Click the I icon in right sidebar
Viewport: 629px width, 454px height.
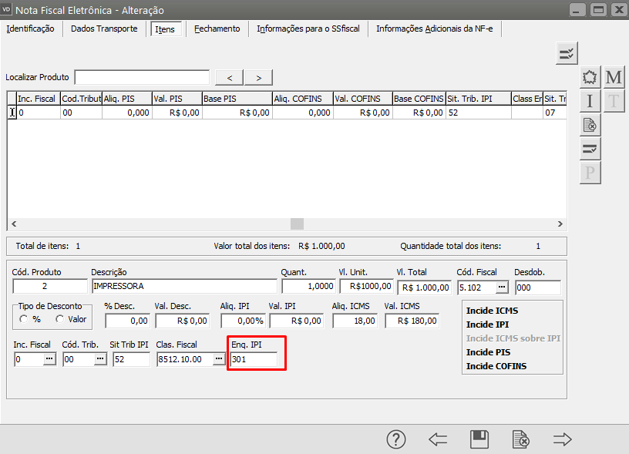click(590, 101)
